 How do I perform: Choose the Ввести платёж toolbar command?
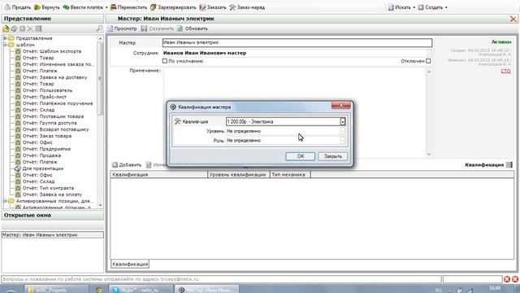pyautogui.click(x=83, y=7)
